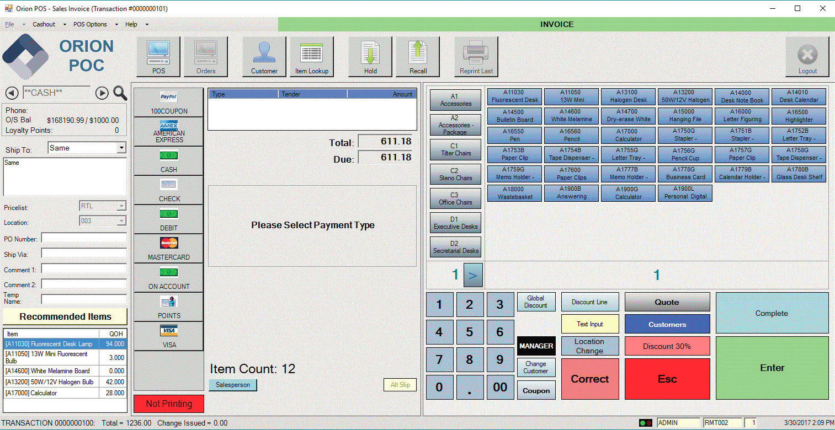The image size is (835, 430).
Task: Pay with Visa card
Action: (168, 336)
